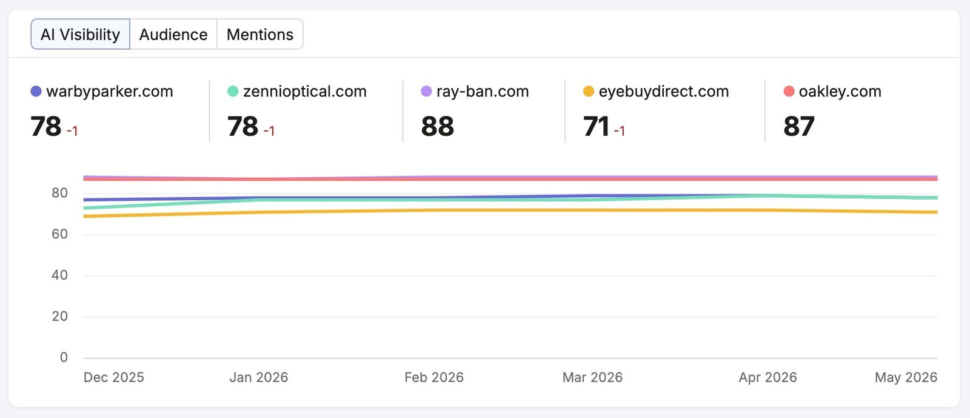This screenshot has height=418, width=970.
Task: Open the Mentions tab
Action: [260, 35]
